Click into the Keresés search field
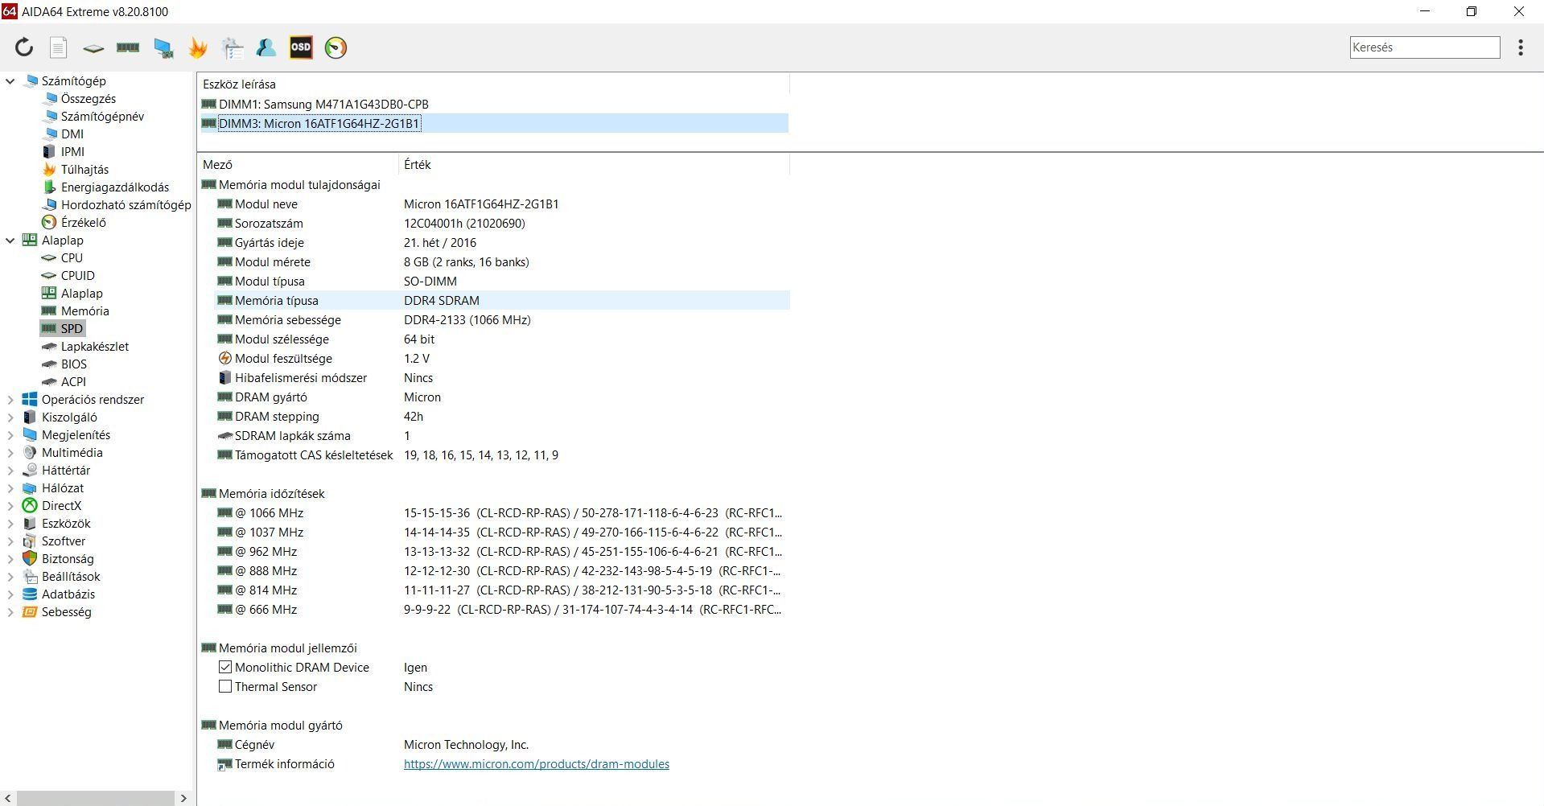Screen dimensions: 1544x806 [1425, 47]
